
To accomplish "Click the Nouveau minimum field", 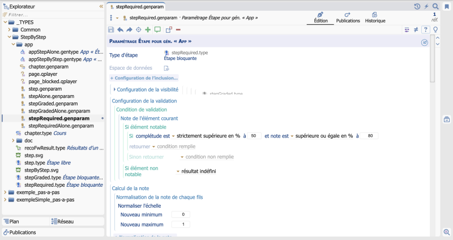I will pyautogui.click(x=181, y=215).
